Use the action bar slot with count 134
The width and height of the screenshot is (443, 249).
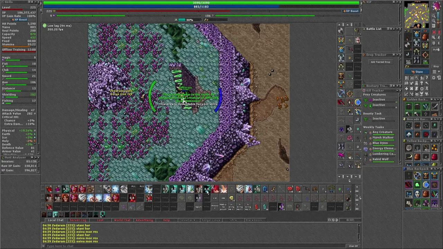(x=149, y=198)
